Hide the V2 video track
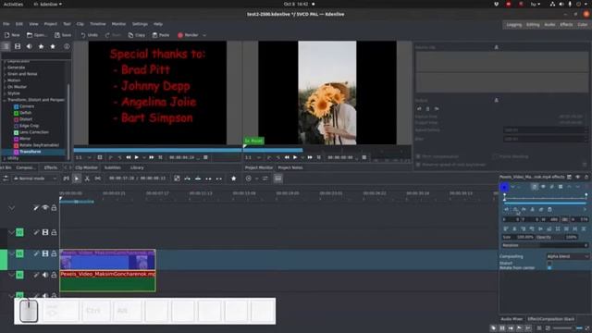The image size is (592, 333). tap(45, 232)
